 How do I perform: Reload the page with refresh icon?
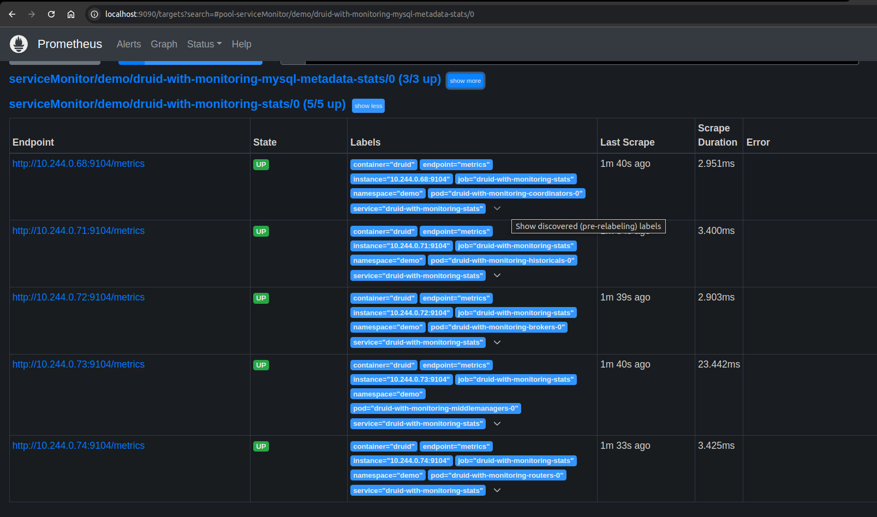(51, 14)
